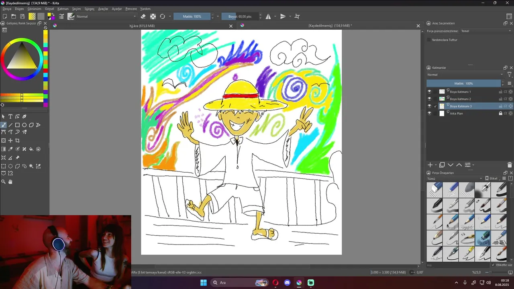The height and width of the screenshot is (289, 514).
Task: Add a new paint layer
Action: pyautogui.click(x=430, y=165)
